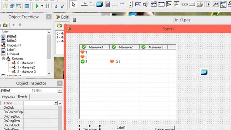Select the ImageList component on Form1
231x130 pixels.
[x=204, y=73]
